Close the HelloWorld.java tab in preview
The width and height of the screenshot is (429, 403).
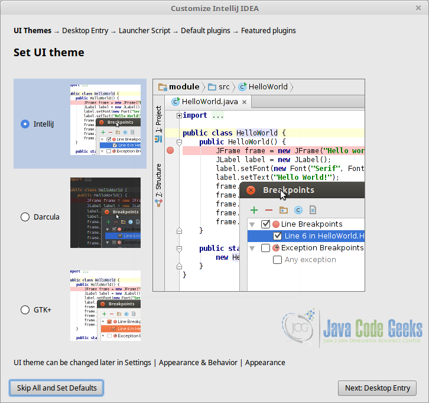(244, 102)
